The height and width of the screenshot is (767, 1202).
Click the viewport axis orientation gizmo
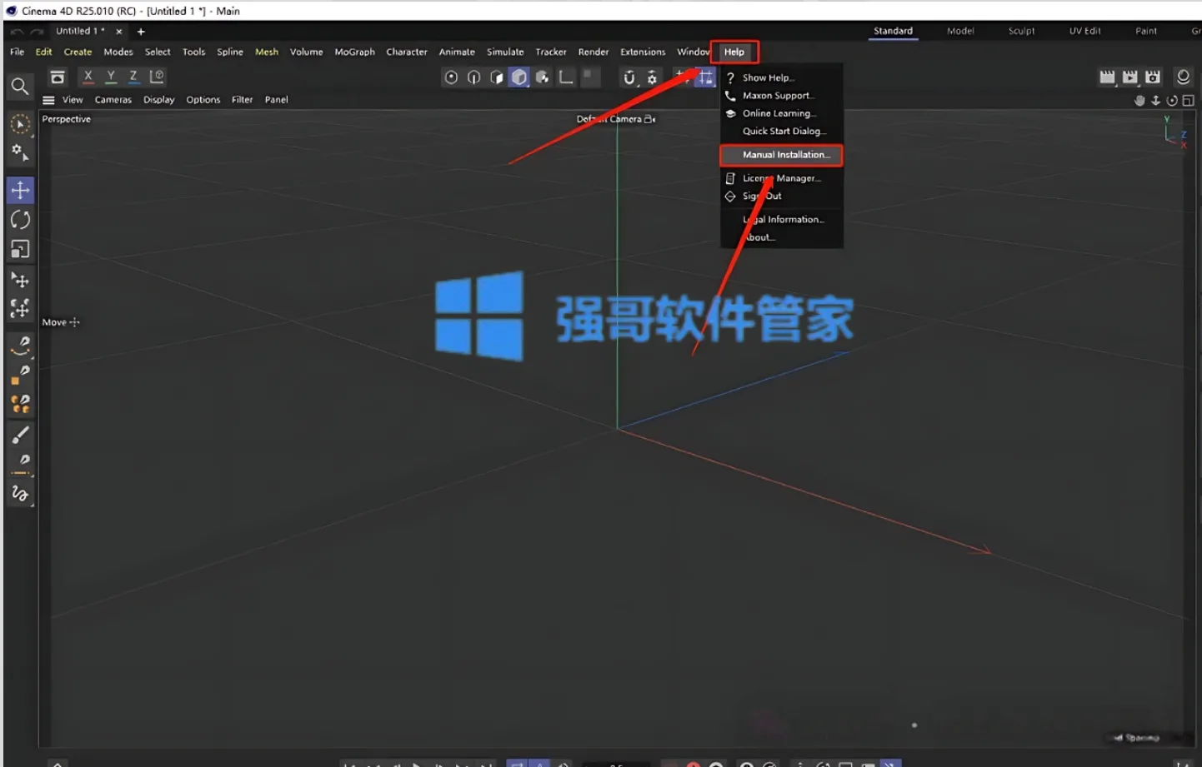click(x=1176, y=132)
